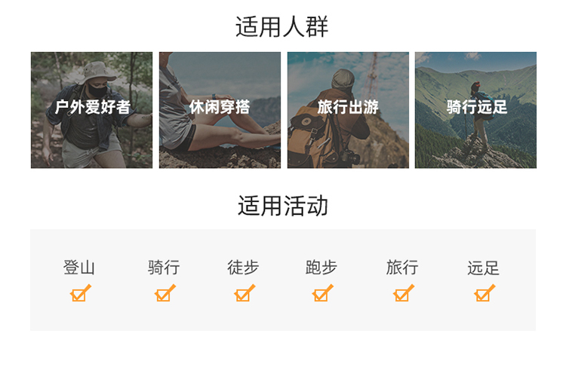Select the 徒步 activity text
566x376 pixels.
[243, 267]
